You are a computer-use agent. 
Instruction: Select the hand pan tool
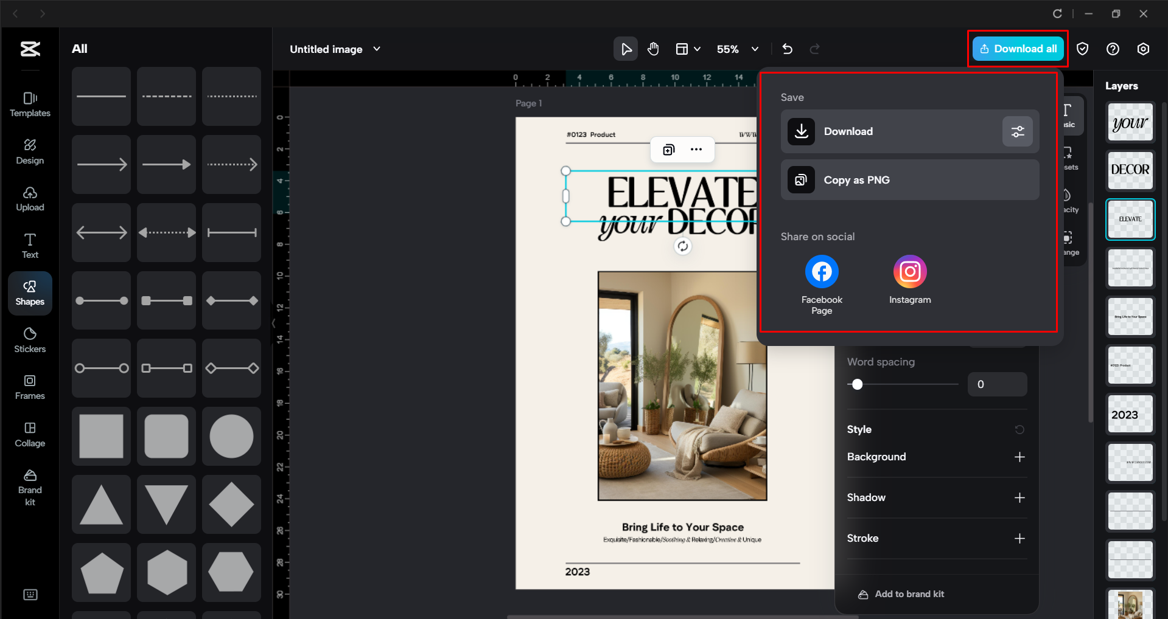tap(652, 49)
